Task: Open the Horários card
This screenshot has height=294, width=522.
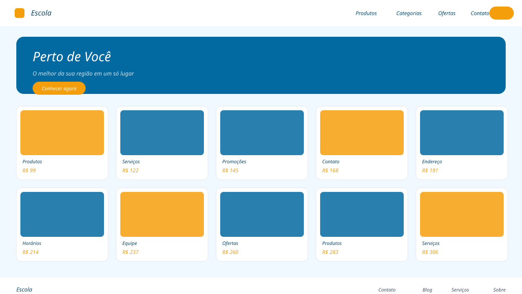Action: pyautogui.click(x=62, y=225)
